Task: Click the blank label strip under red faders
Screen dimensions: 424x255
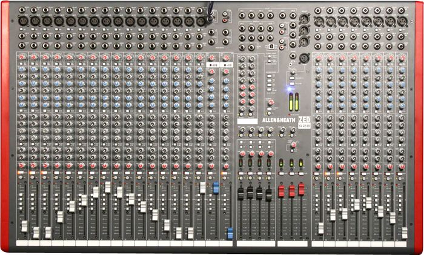Action: (293, 244)
